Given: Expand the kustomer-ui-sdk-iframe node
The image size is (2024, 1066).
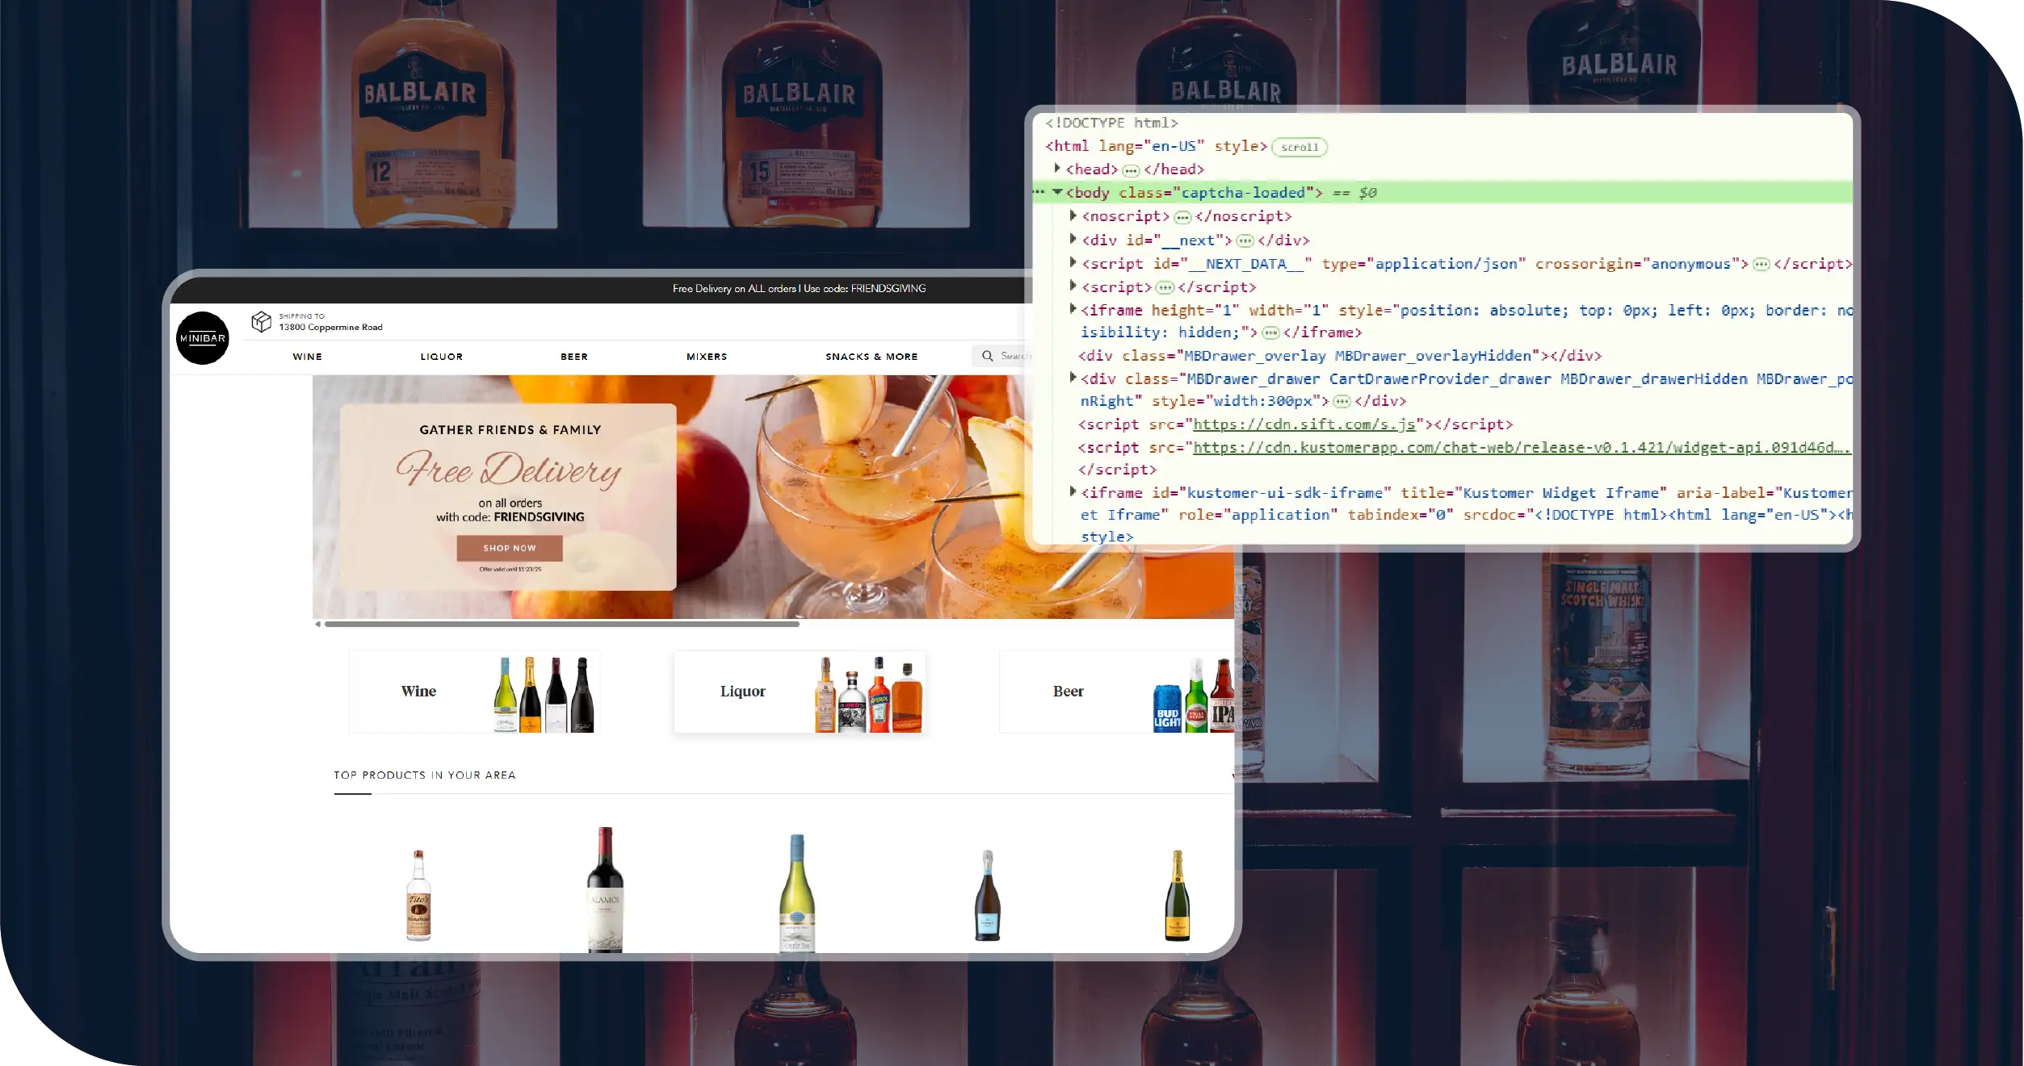Looking at the screenshot, I should (x=1073, y=491).
